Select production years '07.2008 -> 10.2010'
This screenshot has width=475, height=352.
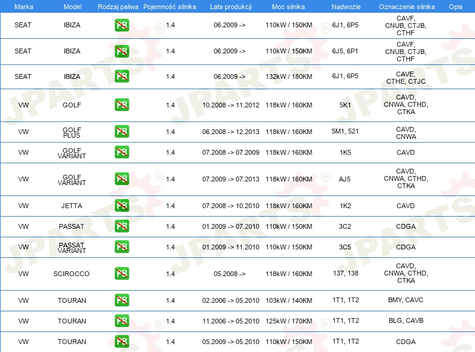click(231, 206)
